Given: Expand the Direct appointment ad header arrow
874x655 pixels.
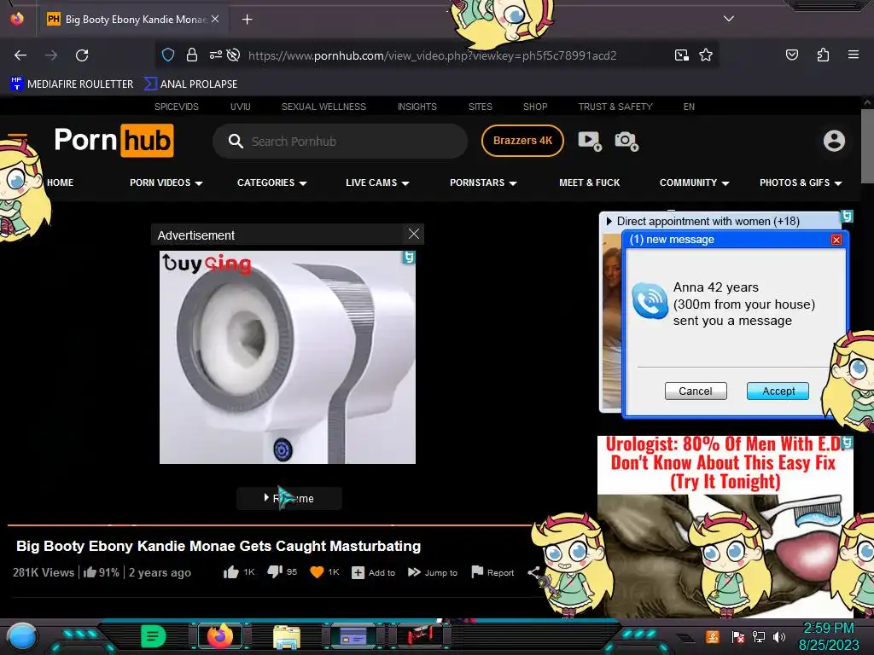Looking at the screenshot, I should click(x=609, y=221).
